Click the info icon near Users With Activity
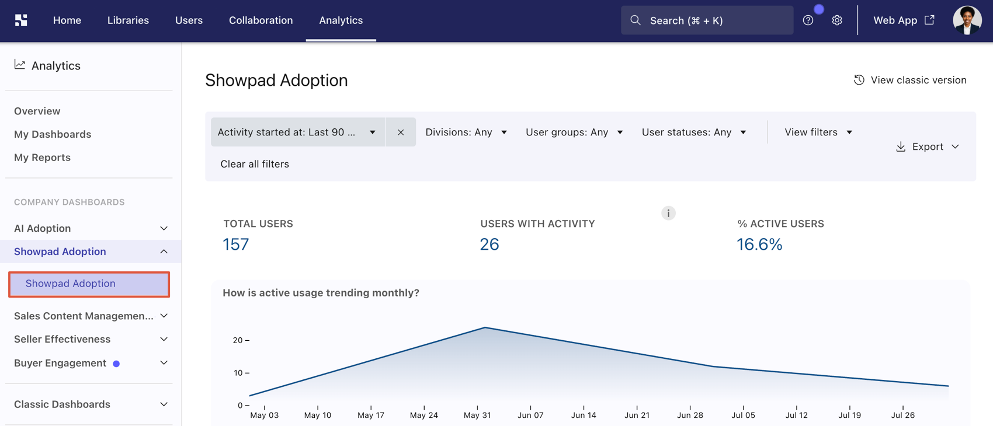The image size is (993, 426). (x=668, y=213)
